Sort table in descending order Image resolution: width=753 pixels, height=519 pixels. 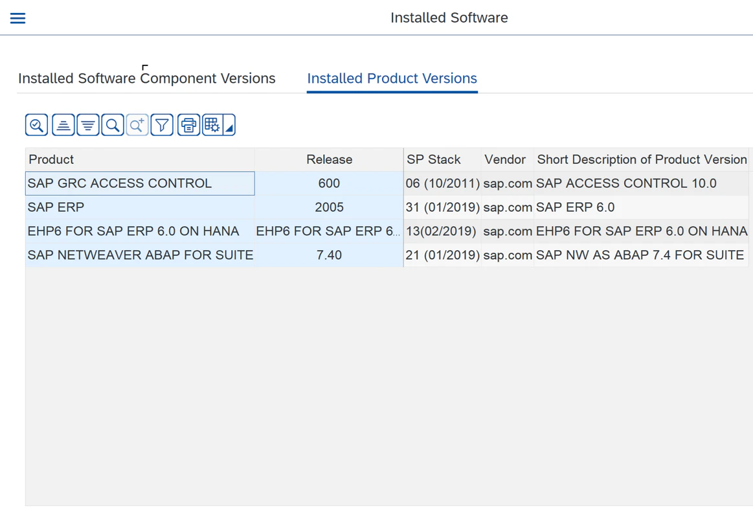(x=88, y=125)
